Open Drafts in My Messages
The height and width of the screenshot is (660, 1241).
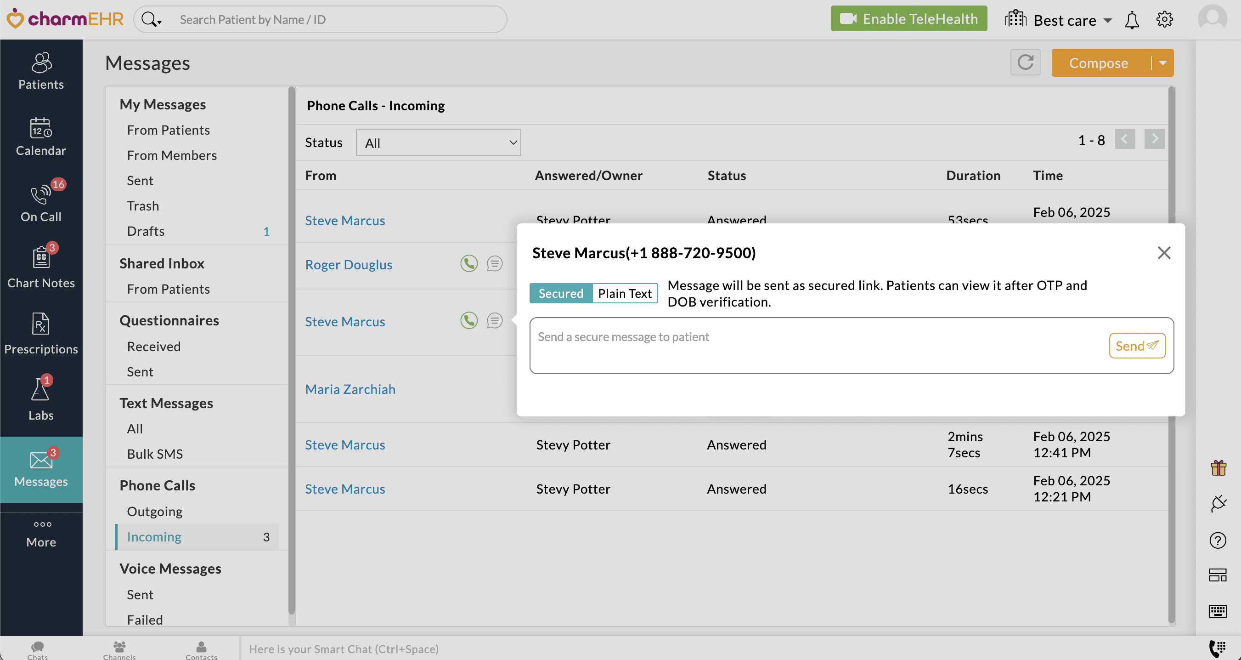pos(146,231)
